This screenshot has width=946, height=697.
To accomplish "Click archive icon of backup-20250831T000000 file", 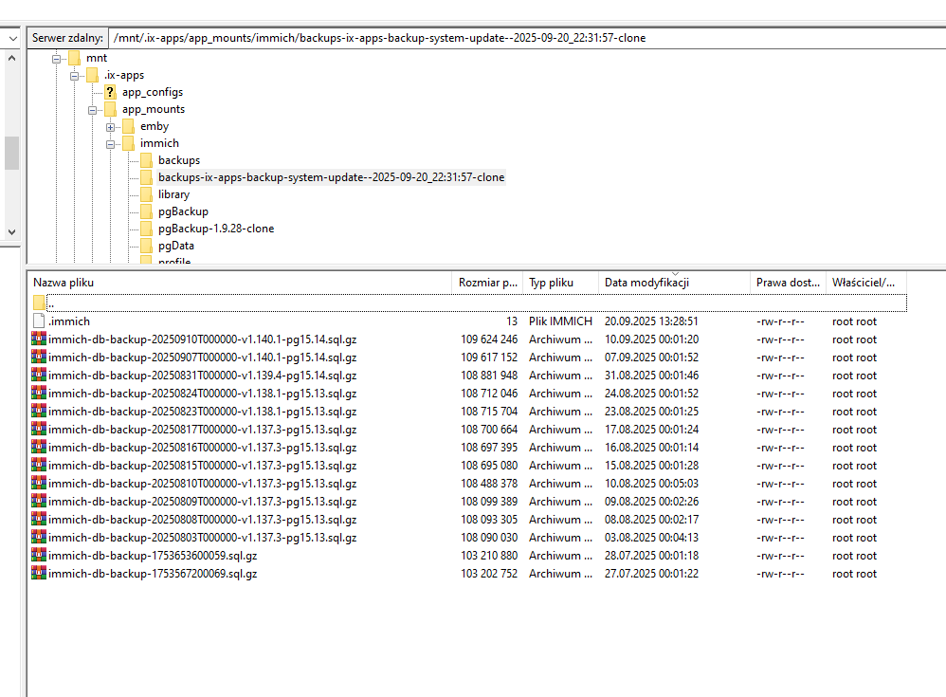I will pos(39,376).
